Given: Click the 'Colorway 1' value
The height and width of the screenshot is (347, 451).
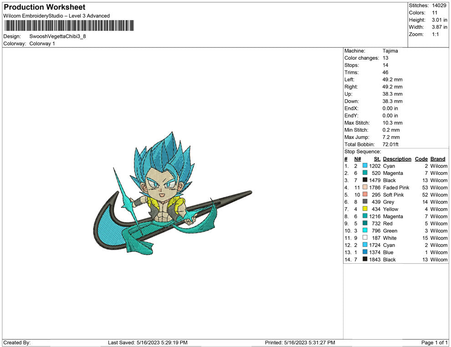Looking at the screenshot, I should tap(42, 44).
